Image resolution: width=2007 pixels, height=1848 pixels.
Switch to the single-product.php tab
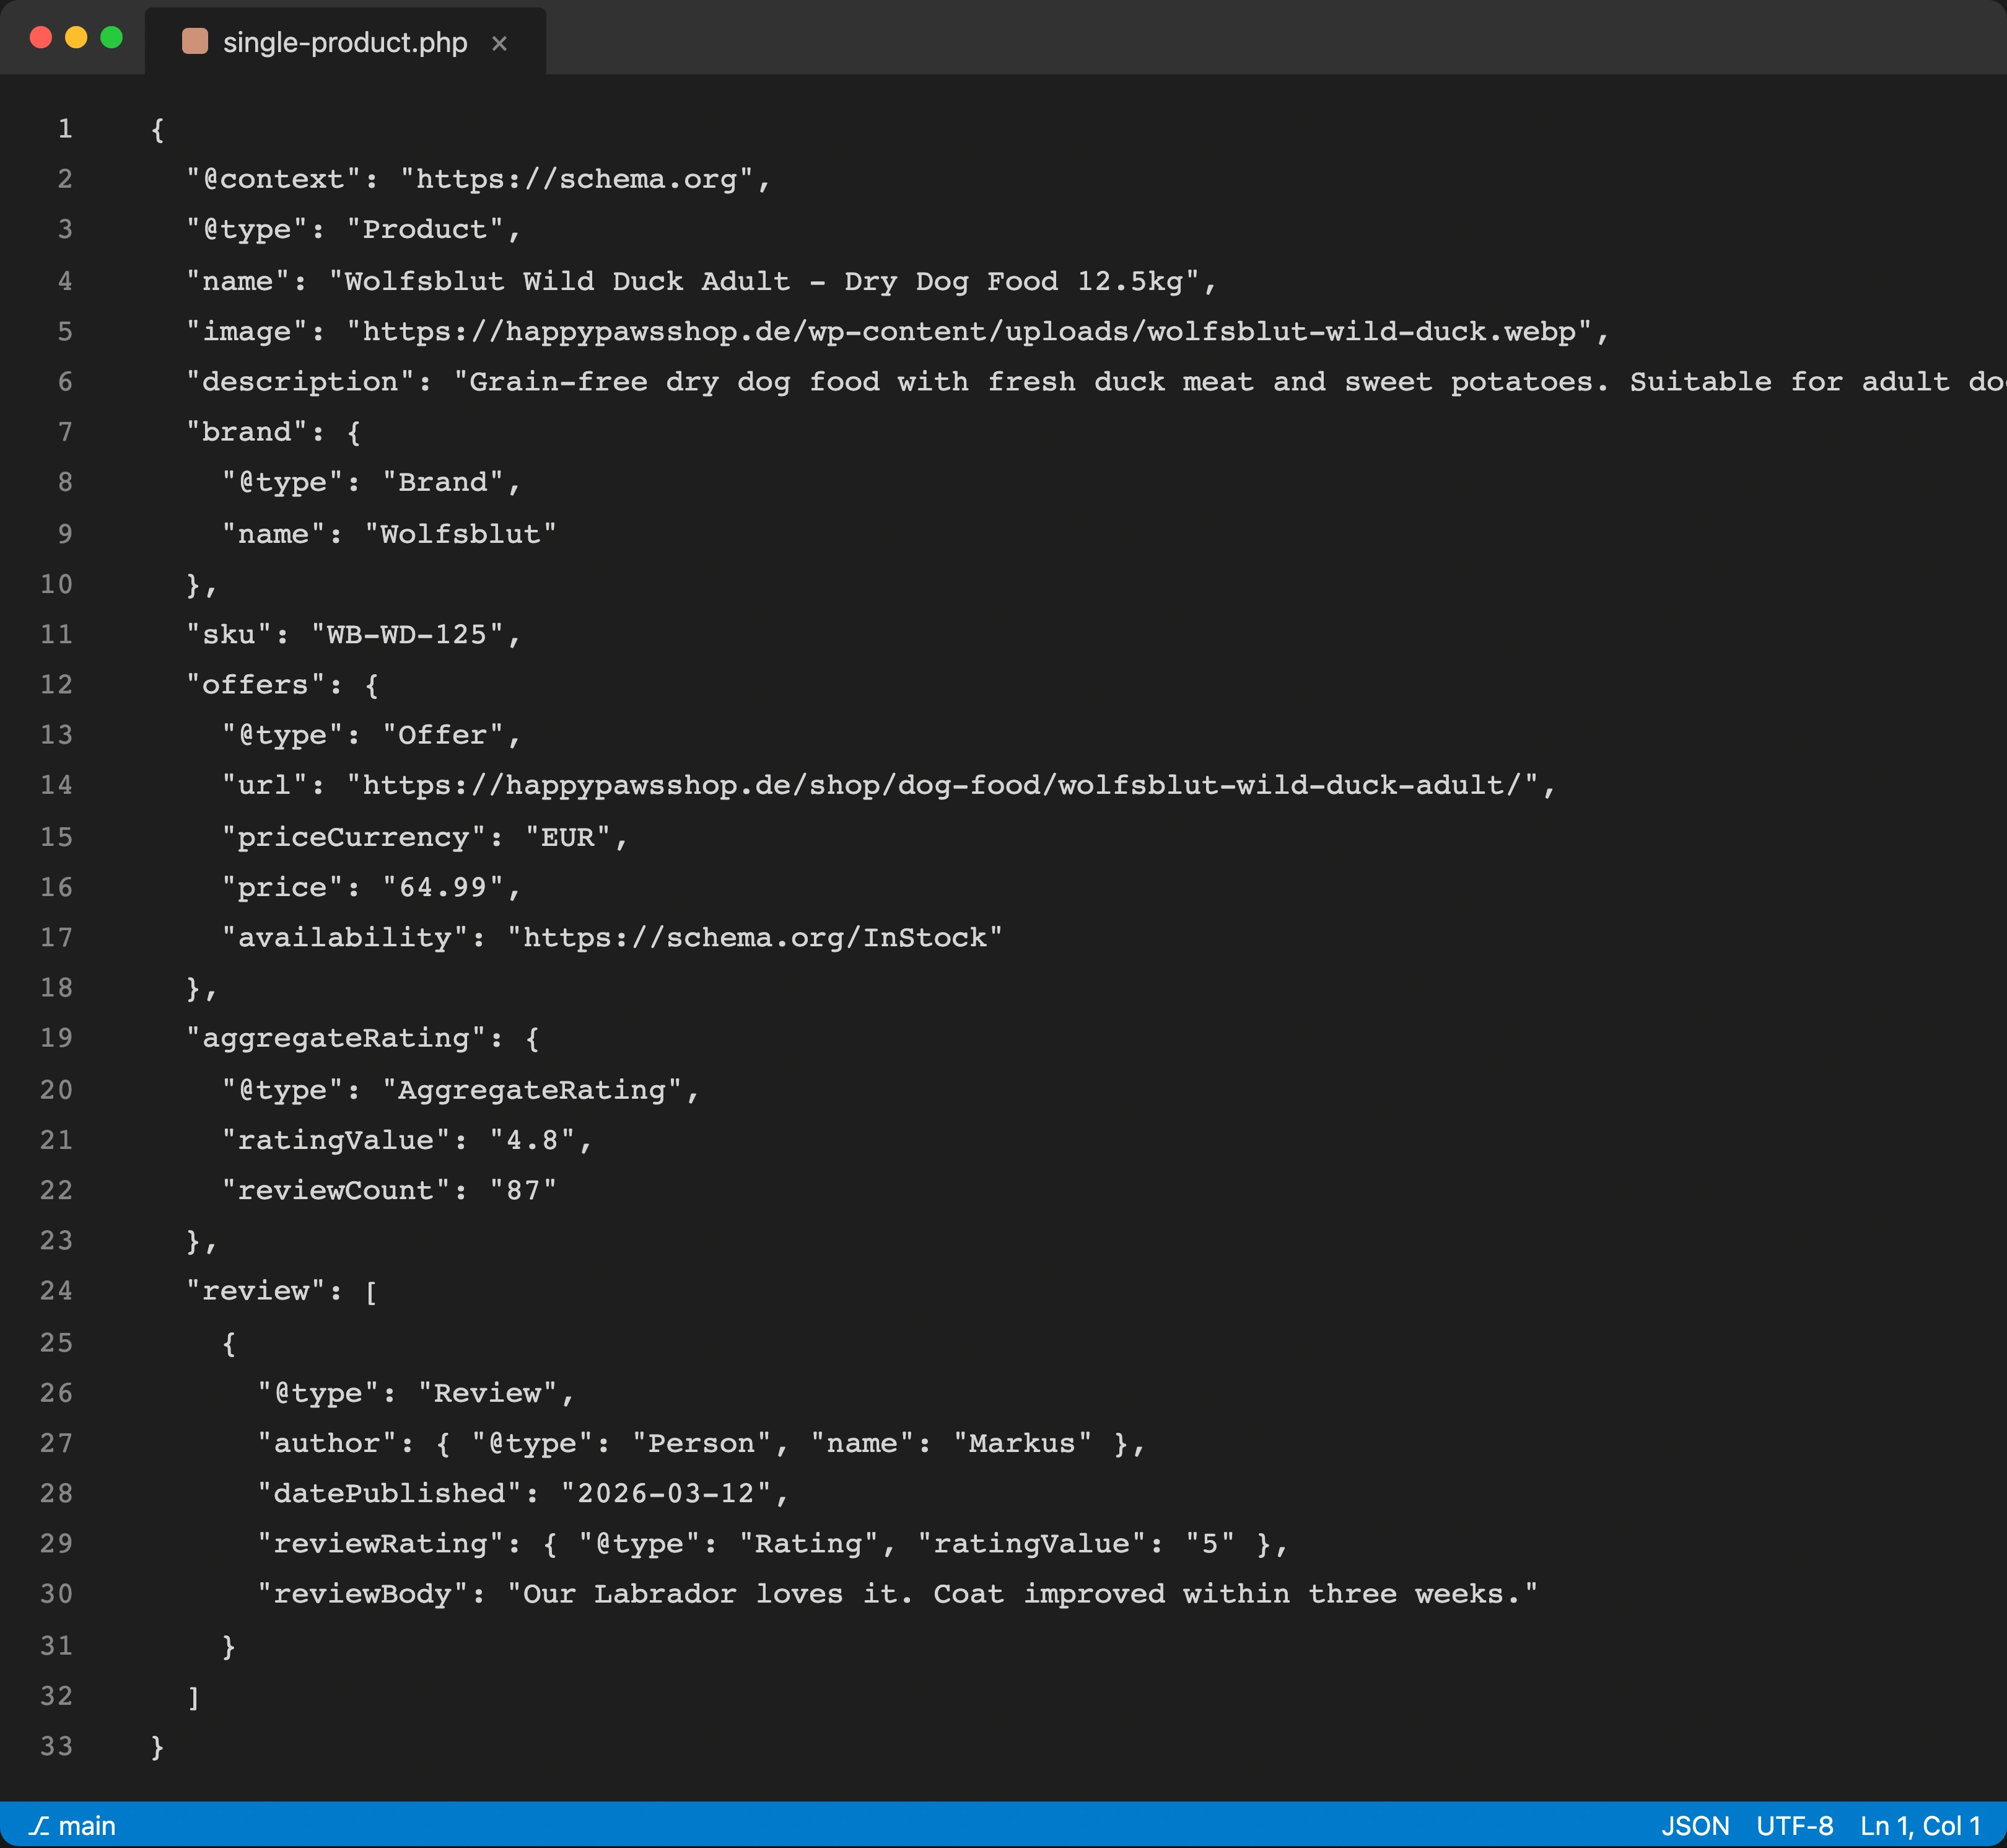tap(344, 41)
